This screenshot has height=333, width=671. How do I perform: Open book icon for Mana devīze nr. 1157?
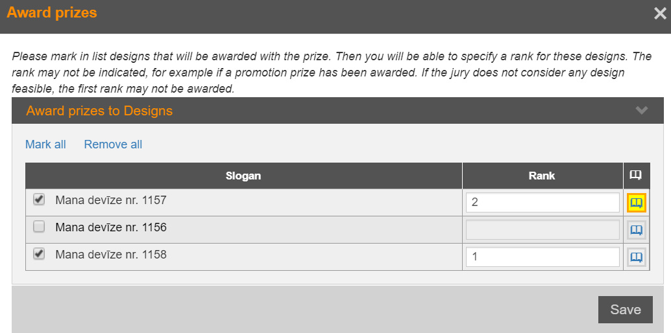[636, 203]
